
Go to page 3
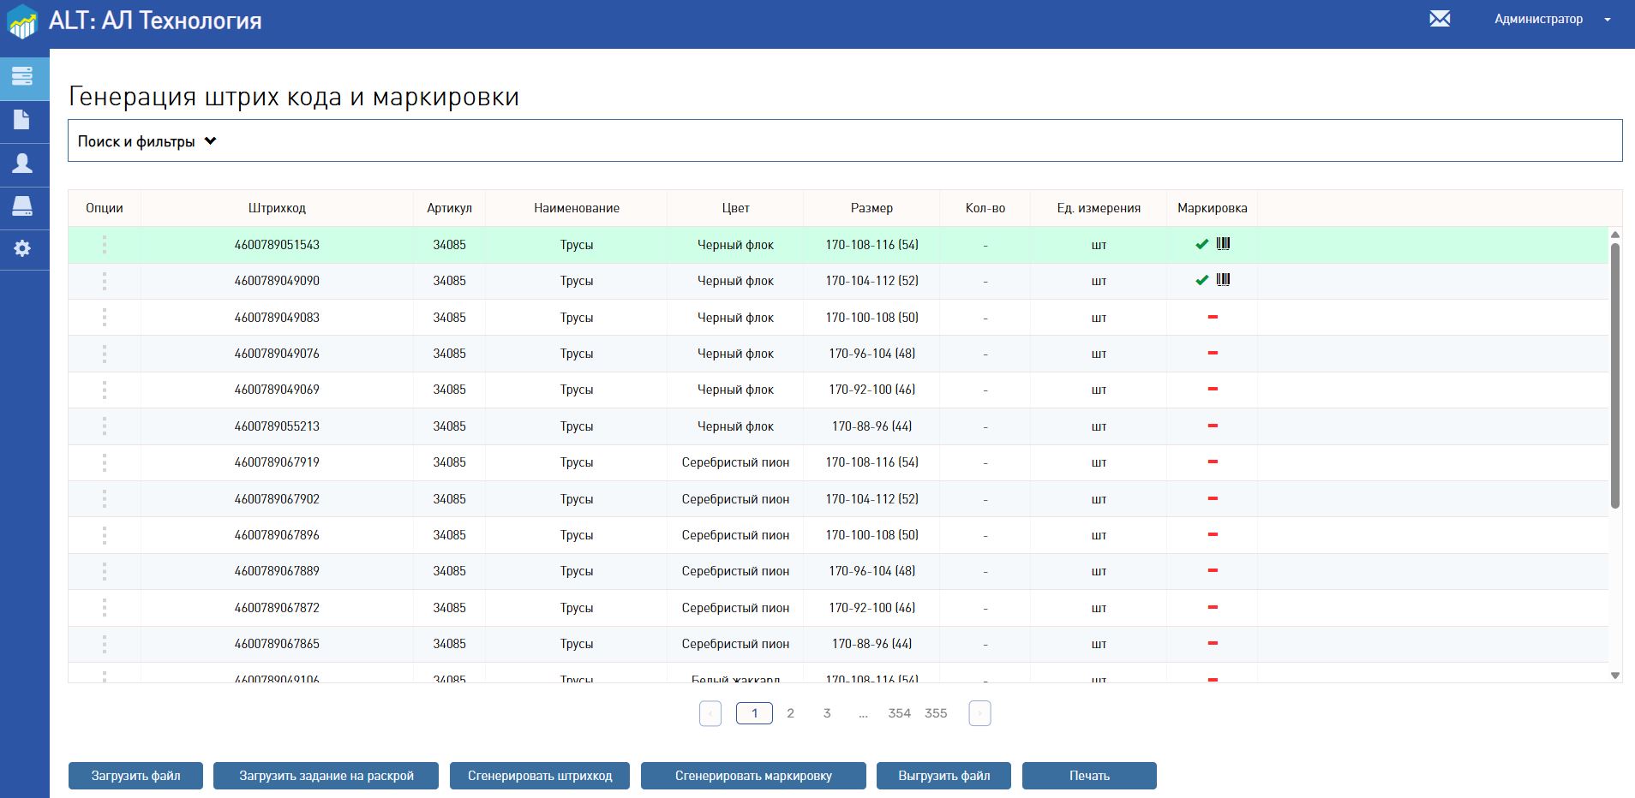827,713
